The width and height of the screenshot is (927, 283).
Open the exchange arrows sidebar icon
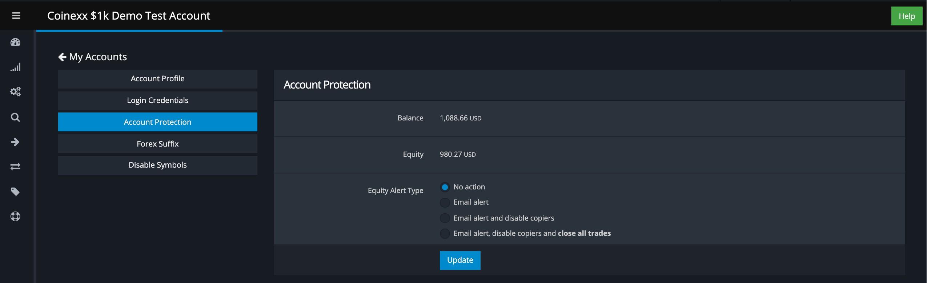pos(15,167)
